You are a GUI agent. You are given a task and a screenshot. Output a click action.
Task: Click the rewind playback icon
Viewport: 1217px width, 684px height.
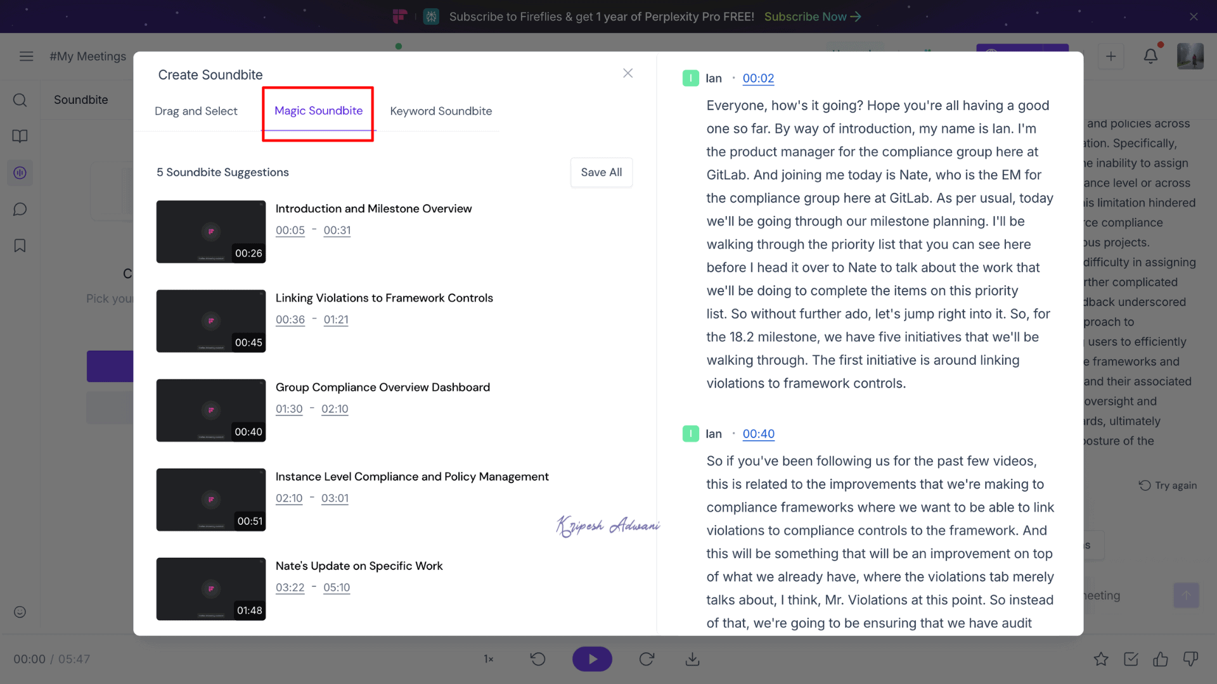(x=538, y=659)
